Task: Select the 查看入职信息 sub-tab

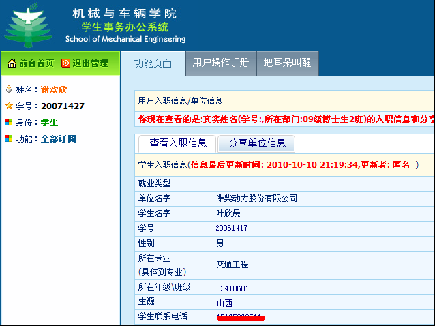Action: click(178, 143)
